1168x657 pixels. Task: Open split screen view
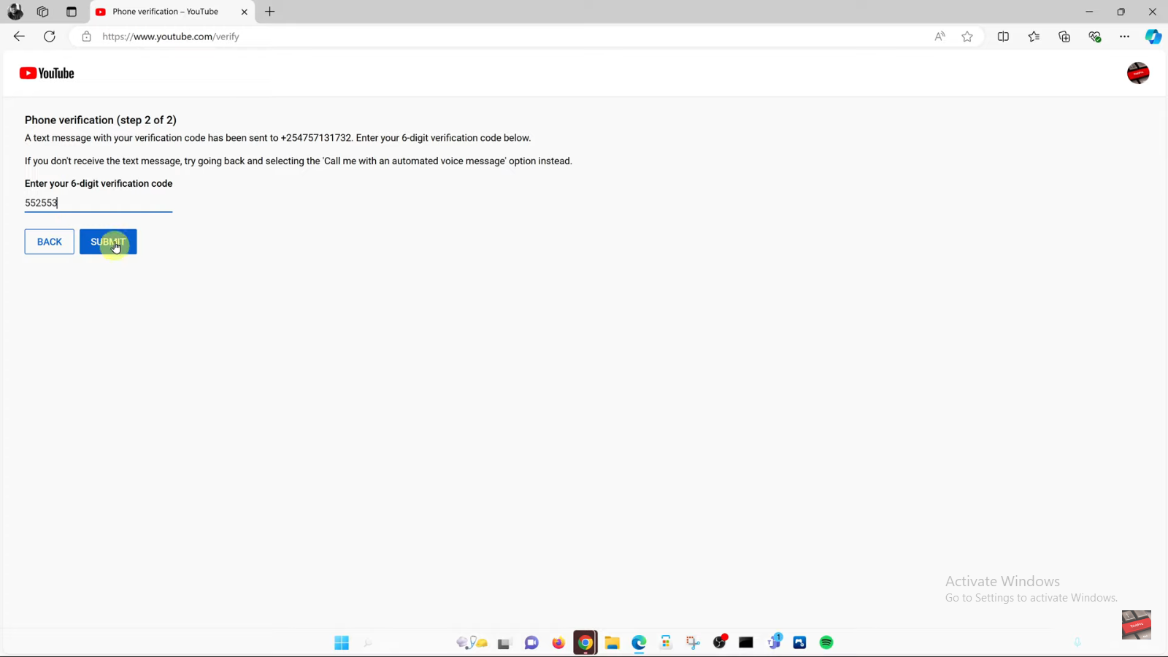(1003, 36)
